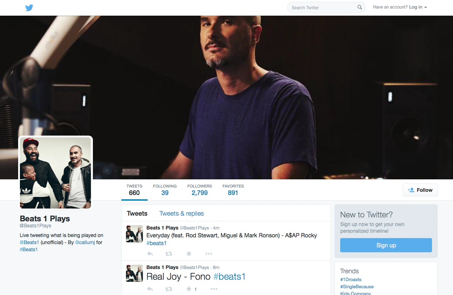Open the #1Droasts trend
This screenshot has width=453, height=295.
(x=351, y=280)
